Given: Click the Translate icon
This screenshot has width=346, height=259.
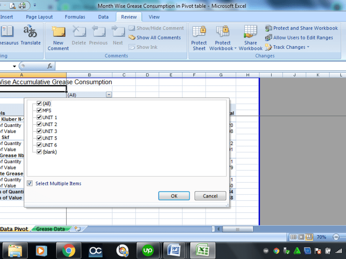Looking at the screenshot, I should (x=30, y=35).
